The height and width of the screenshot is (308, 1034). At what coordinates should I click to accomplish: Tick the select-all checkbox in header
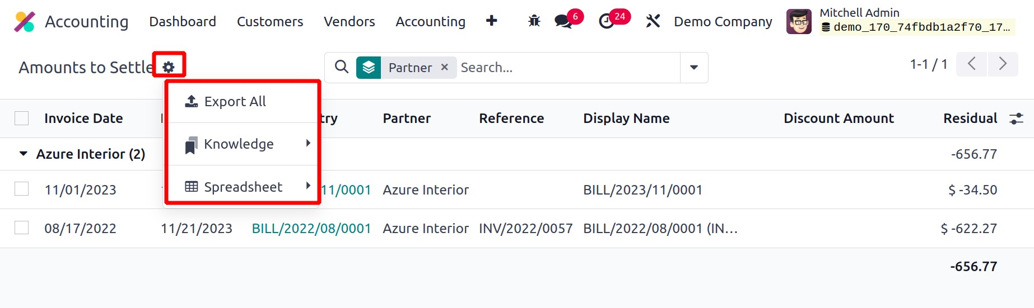tap(22, 119)
